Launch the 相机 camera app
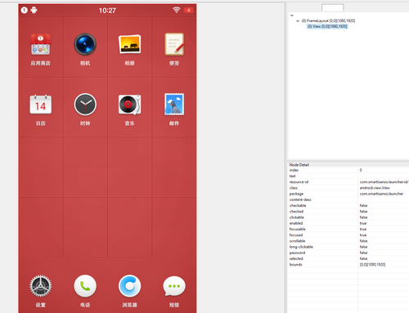 click(85, 44)
